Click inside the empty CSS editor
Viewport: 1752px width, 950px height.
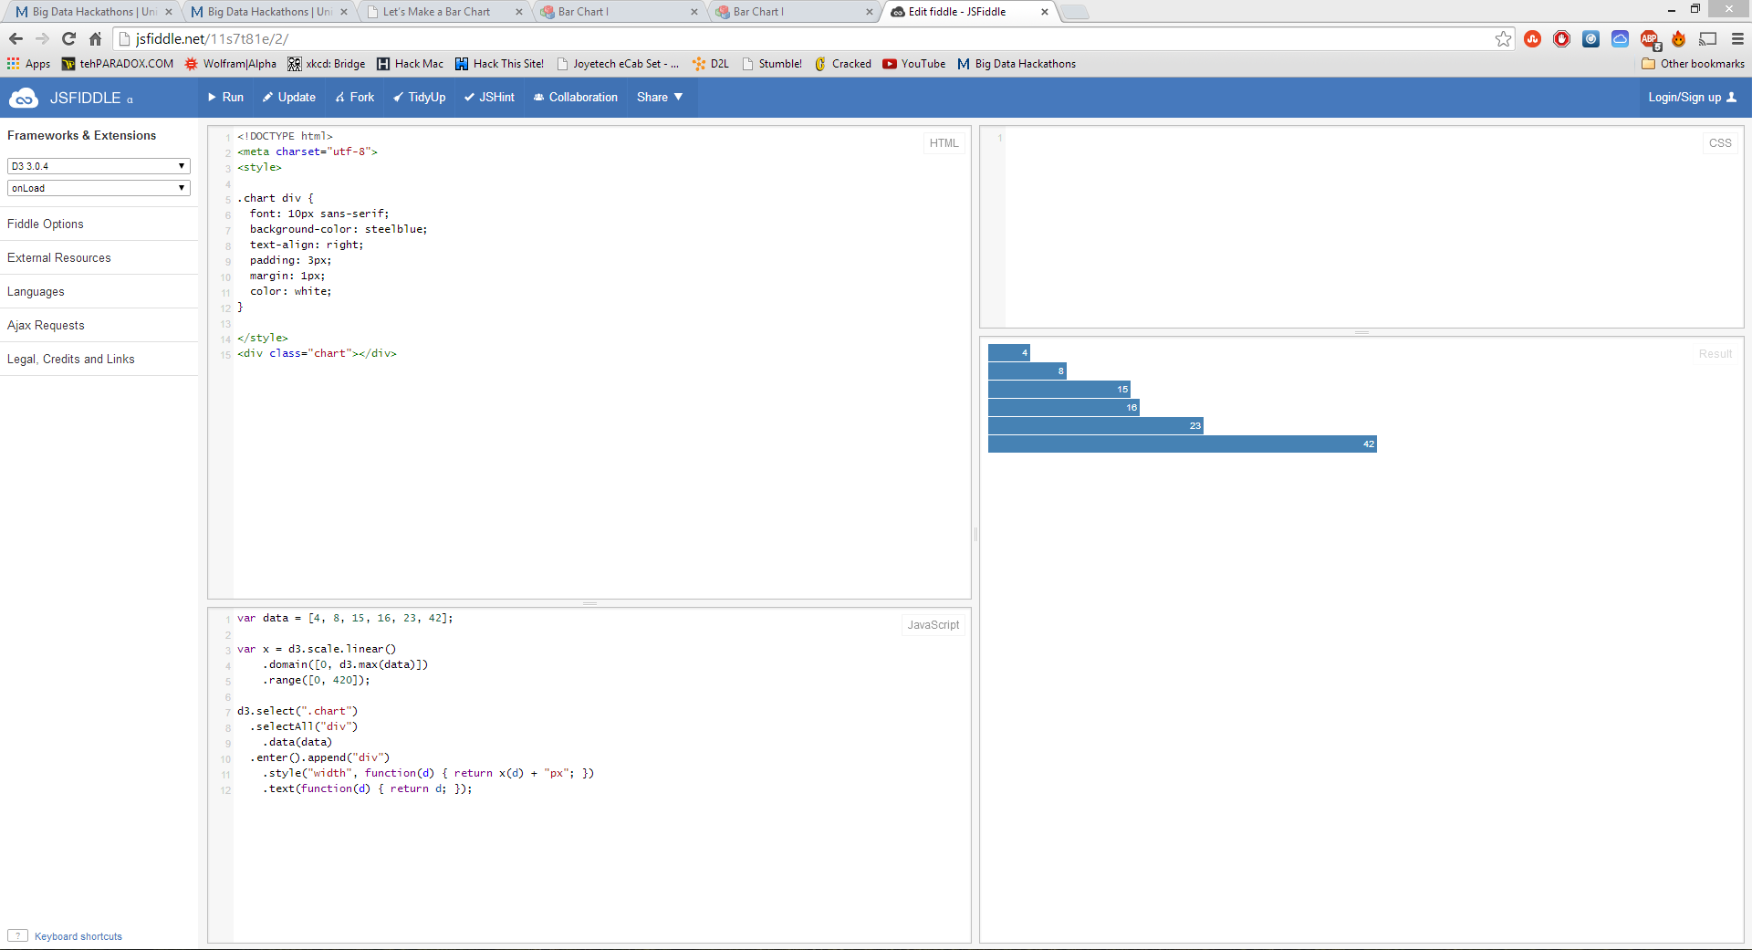(1360, 228)
